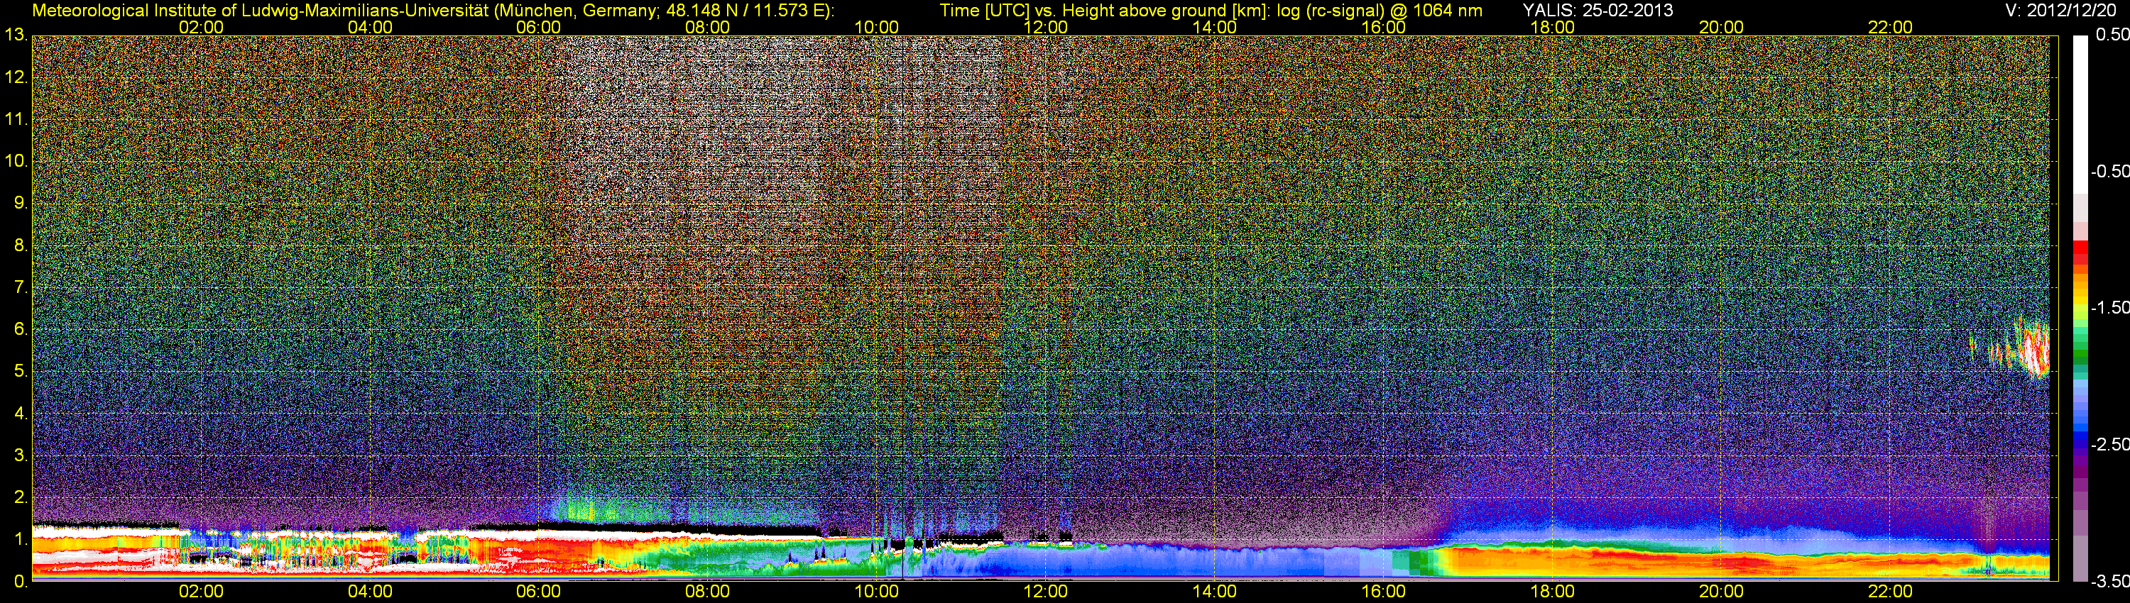Pick the 9 km height axis label

click(x=20, y=203)
